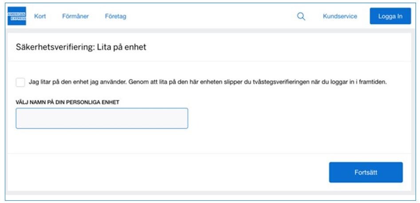Select the Förmåner menu item
420x203 pixels.
click(75, 16)
